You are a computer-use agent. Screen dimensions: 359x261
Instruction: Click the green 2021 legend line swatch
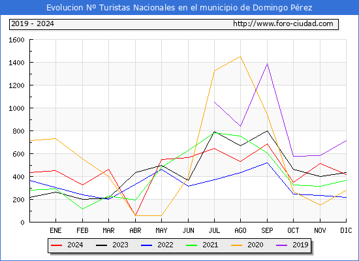(x=192, y=245)
